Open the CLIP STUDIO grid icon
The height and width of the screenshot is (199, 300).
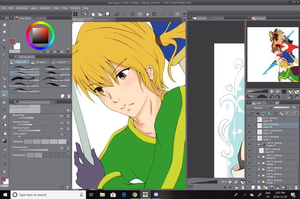(75, 14)
